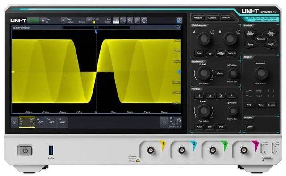Tap the Wave window title
Screen dimensions: 286x176
21,28
